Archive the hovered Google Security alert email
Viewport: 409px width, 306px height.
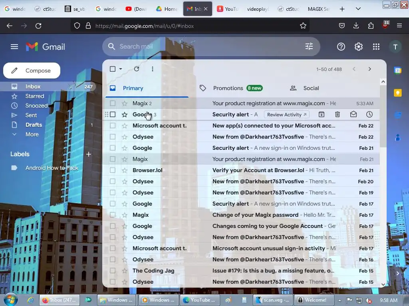pos(322,114)
